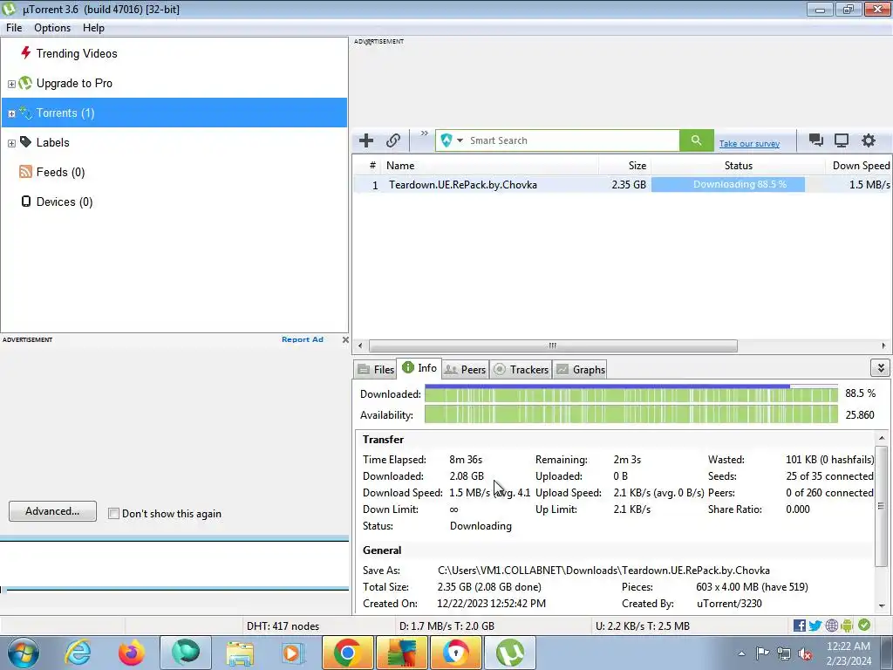Sort torrents by Name column header
Viewport: 893px width, 670px height.
pyautogui.click(x=490, y=165)
